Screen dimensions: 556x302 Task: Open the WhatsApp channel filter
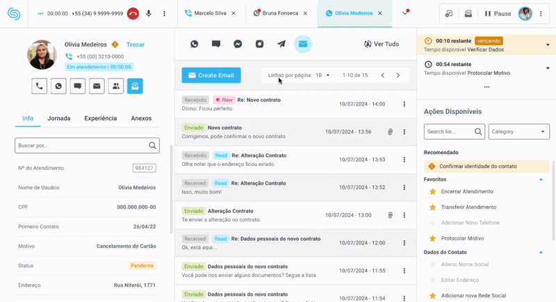point(195,44)
